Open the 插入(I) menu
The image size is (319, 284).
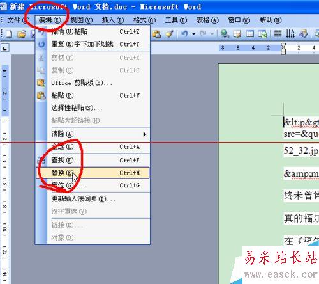click(x=113, y=20)
